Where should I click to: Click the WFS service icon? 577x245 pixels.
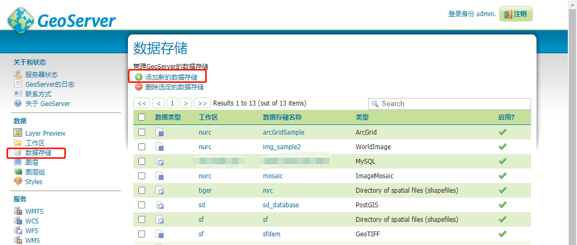click(x=18, y=230)
